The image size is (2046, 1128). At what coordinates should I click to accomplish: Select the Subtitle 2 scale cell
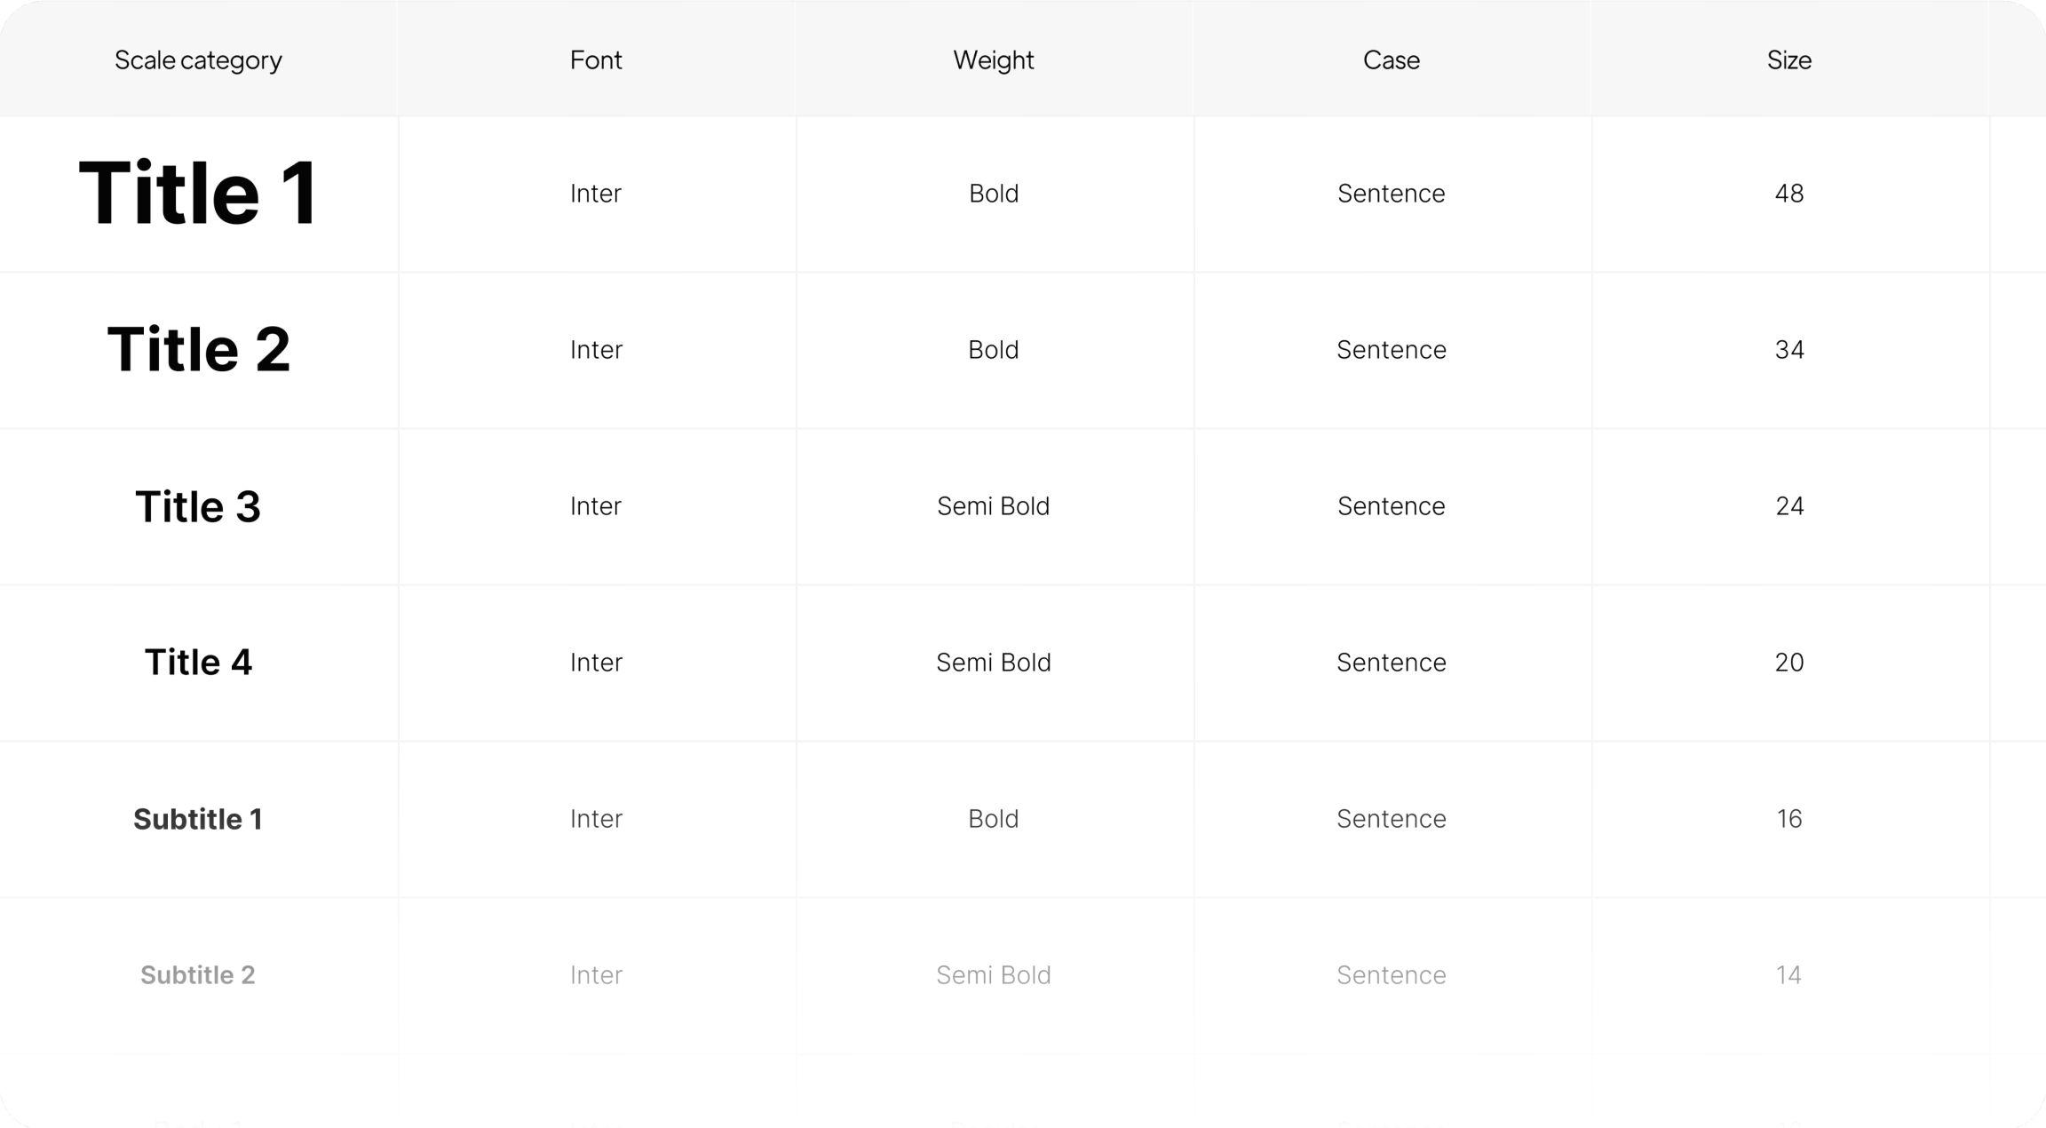tap(198, 975)
